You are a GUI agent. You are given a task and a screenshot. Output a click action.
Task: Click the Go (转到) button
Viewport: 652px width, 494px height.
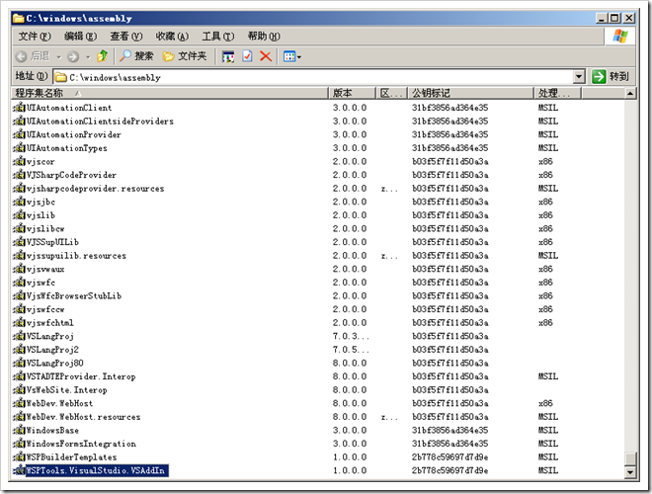click(611, 76)
